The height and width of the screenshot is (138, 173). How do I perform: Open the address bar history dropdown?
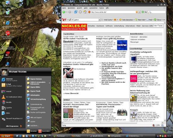tap(139, 12)
